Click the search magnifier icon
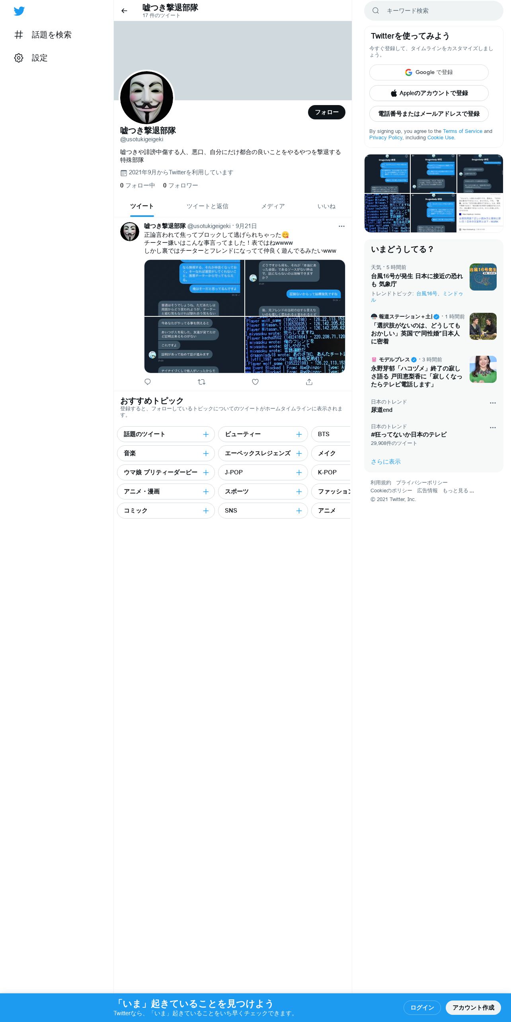This screenshot has width=511, height=1022. click(375, 11)
